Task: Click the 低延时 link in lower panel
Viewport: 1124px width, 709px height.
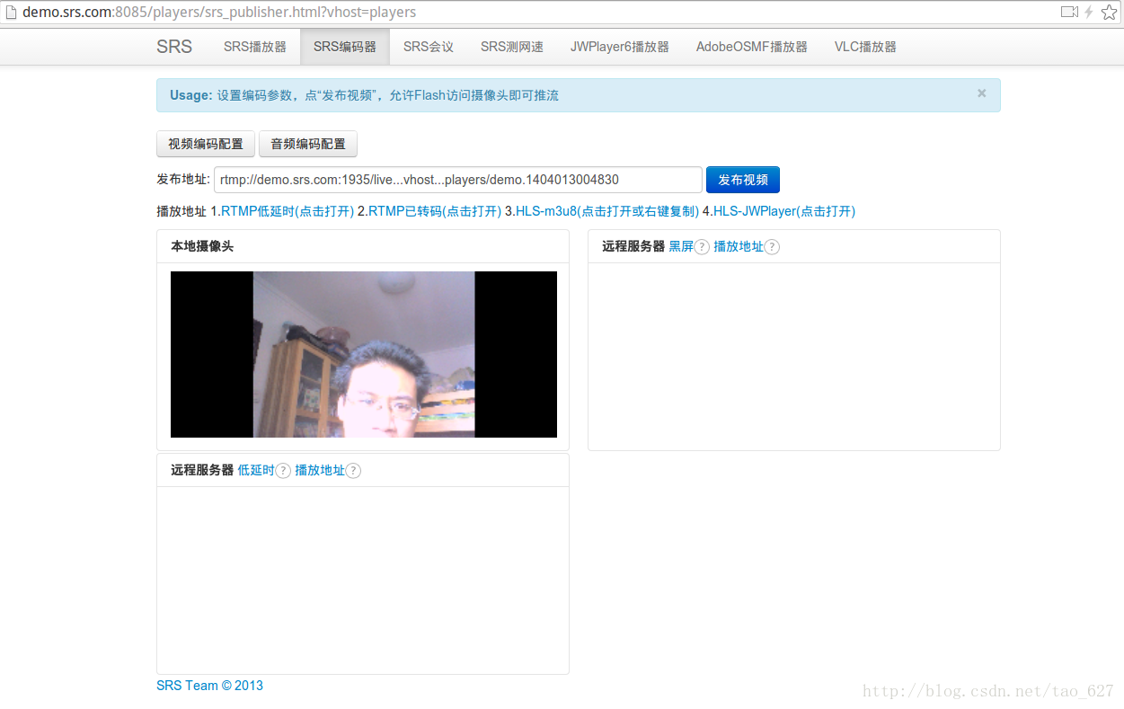Action: click(256, 470)
